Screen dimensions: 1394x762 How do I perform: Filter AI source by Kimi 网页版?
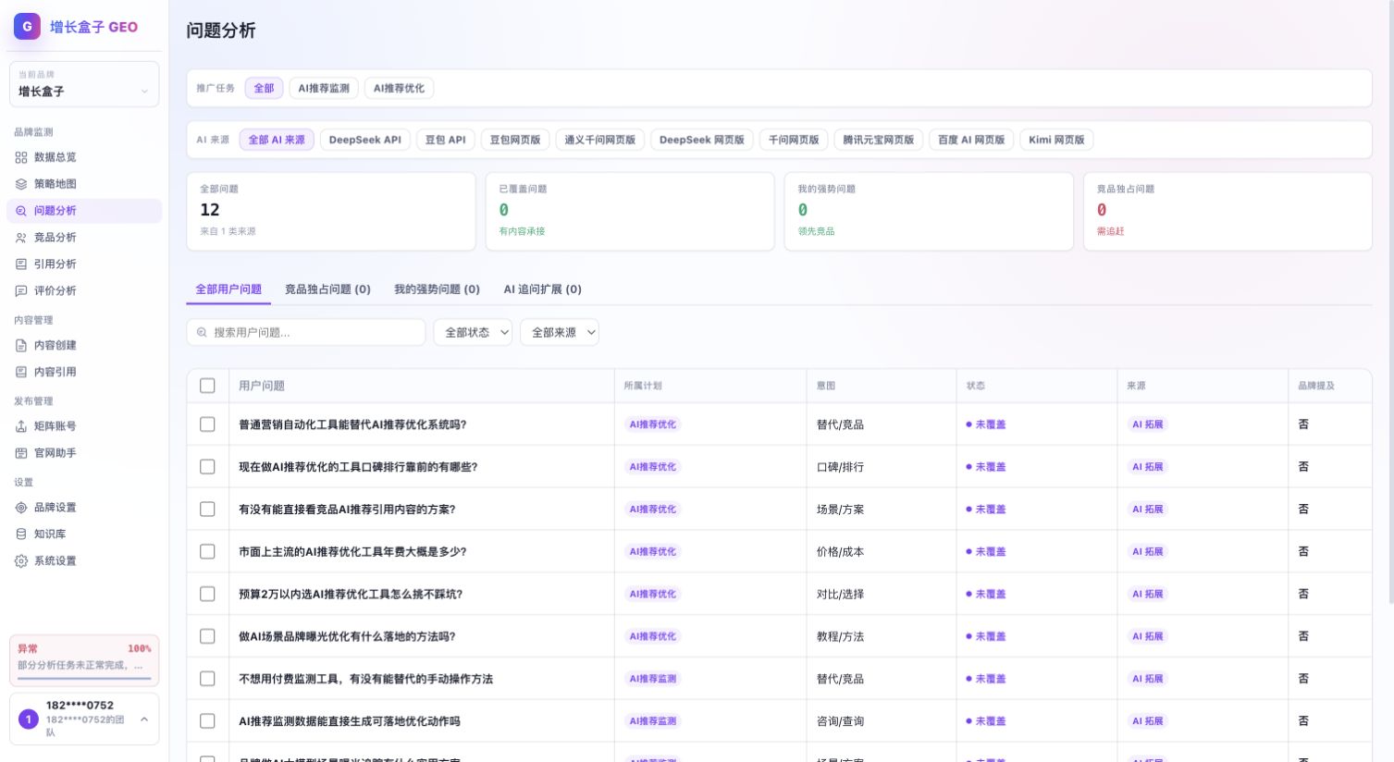(x=1056, y=140)
